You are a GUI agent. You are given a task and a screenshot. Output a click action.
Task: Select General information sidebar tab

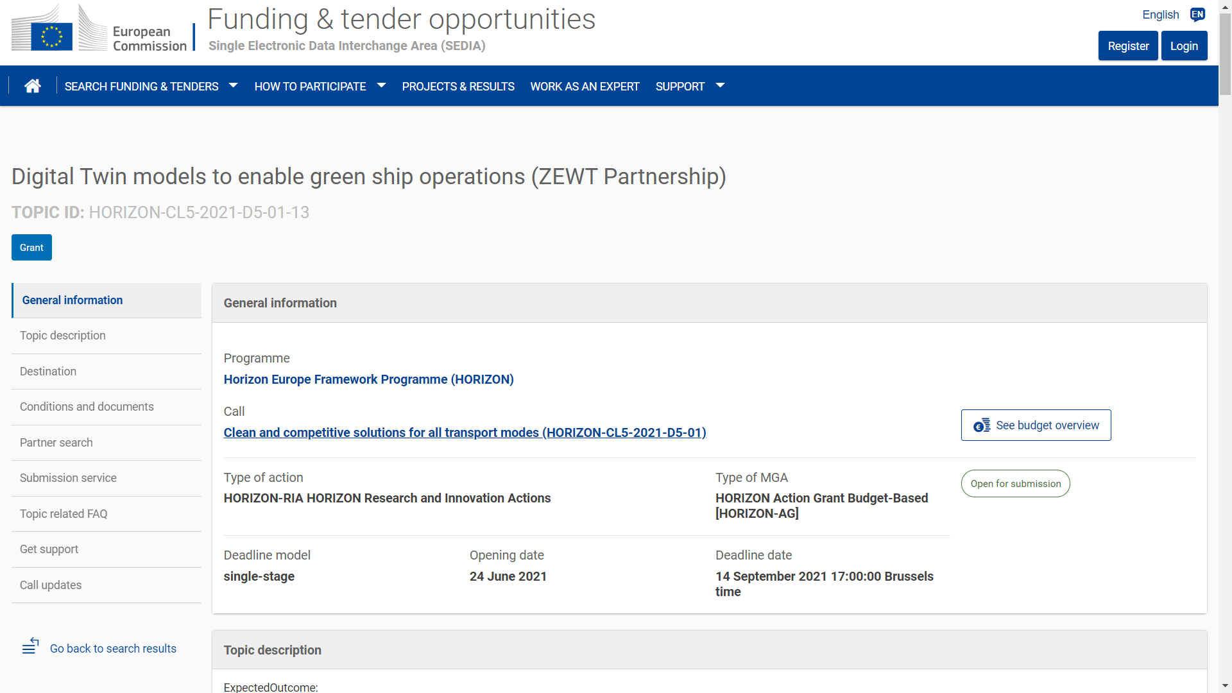point(107,300)
